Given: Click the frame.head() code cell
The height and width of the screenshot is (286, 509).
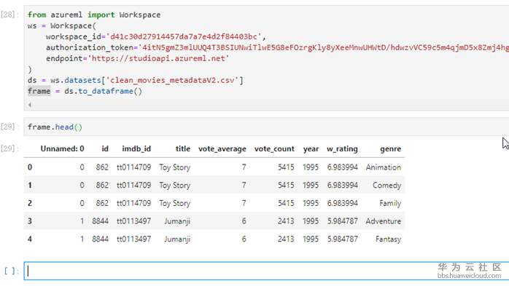Looking at the screenshot, I should point(266,127).
